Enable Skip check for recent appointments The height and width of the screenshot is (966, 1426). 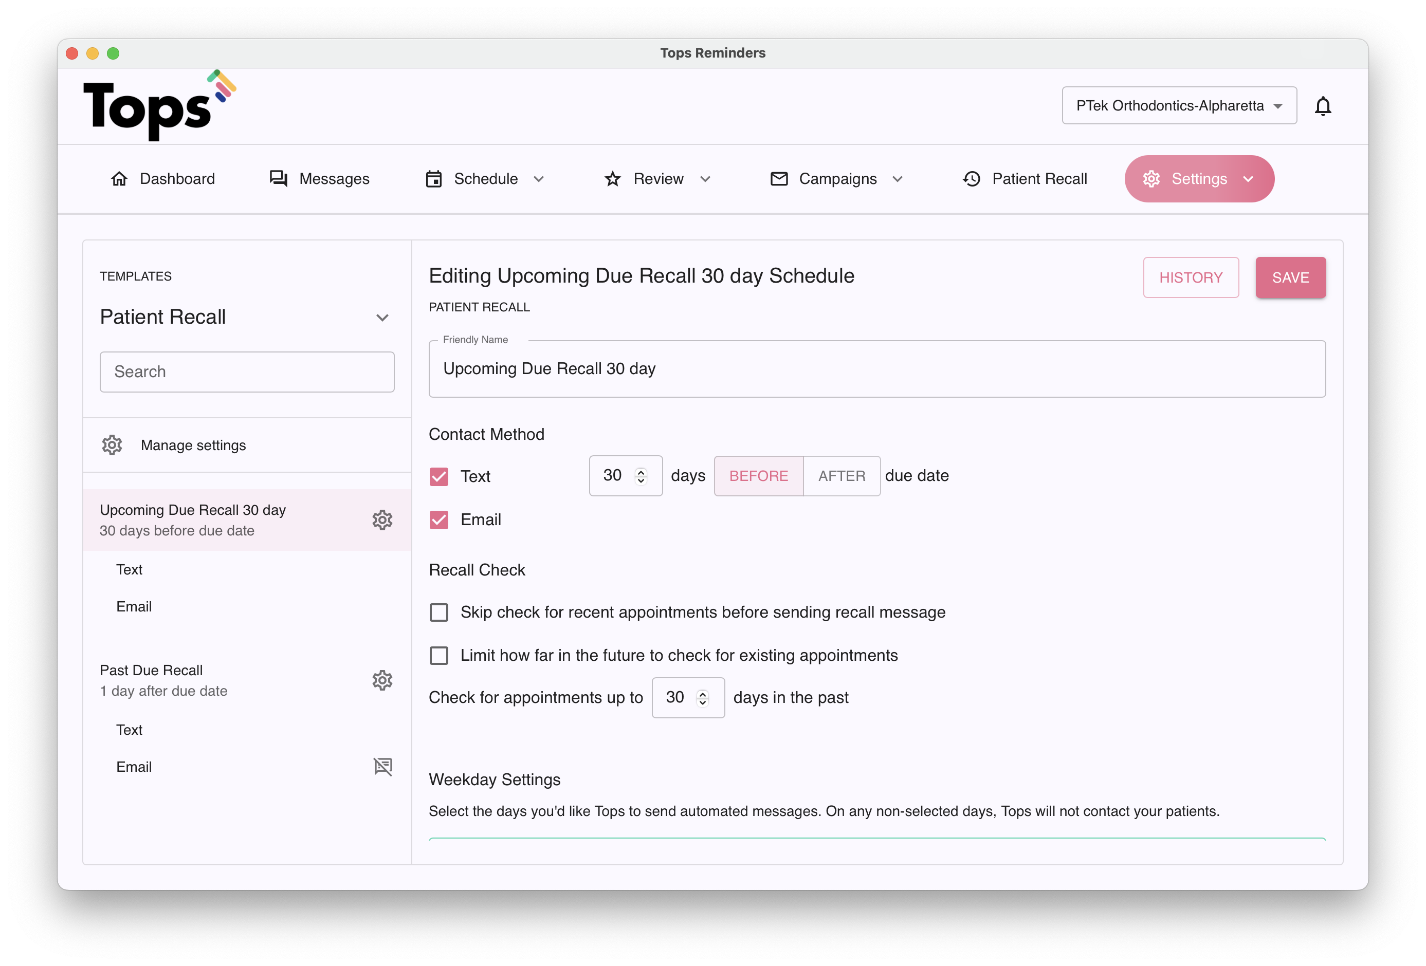[438, 612]
